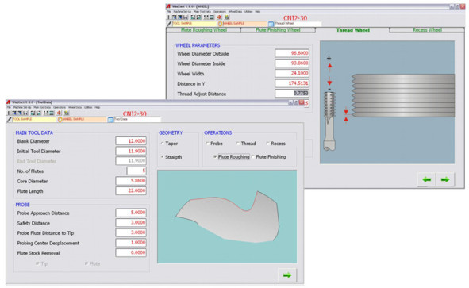Click the No. of Flutes field

click(136, 171)
